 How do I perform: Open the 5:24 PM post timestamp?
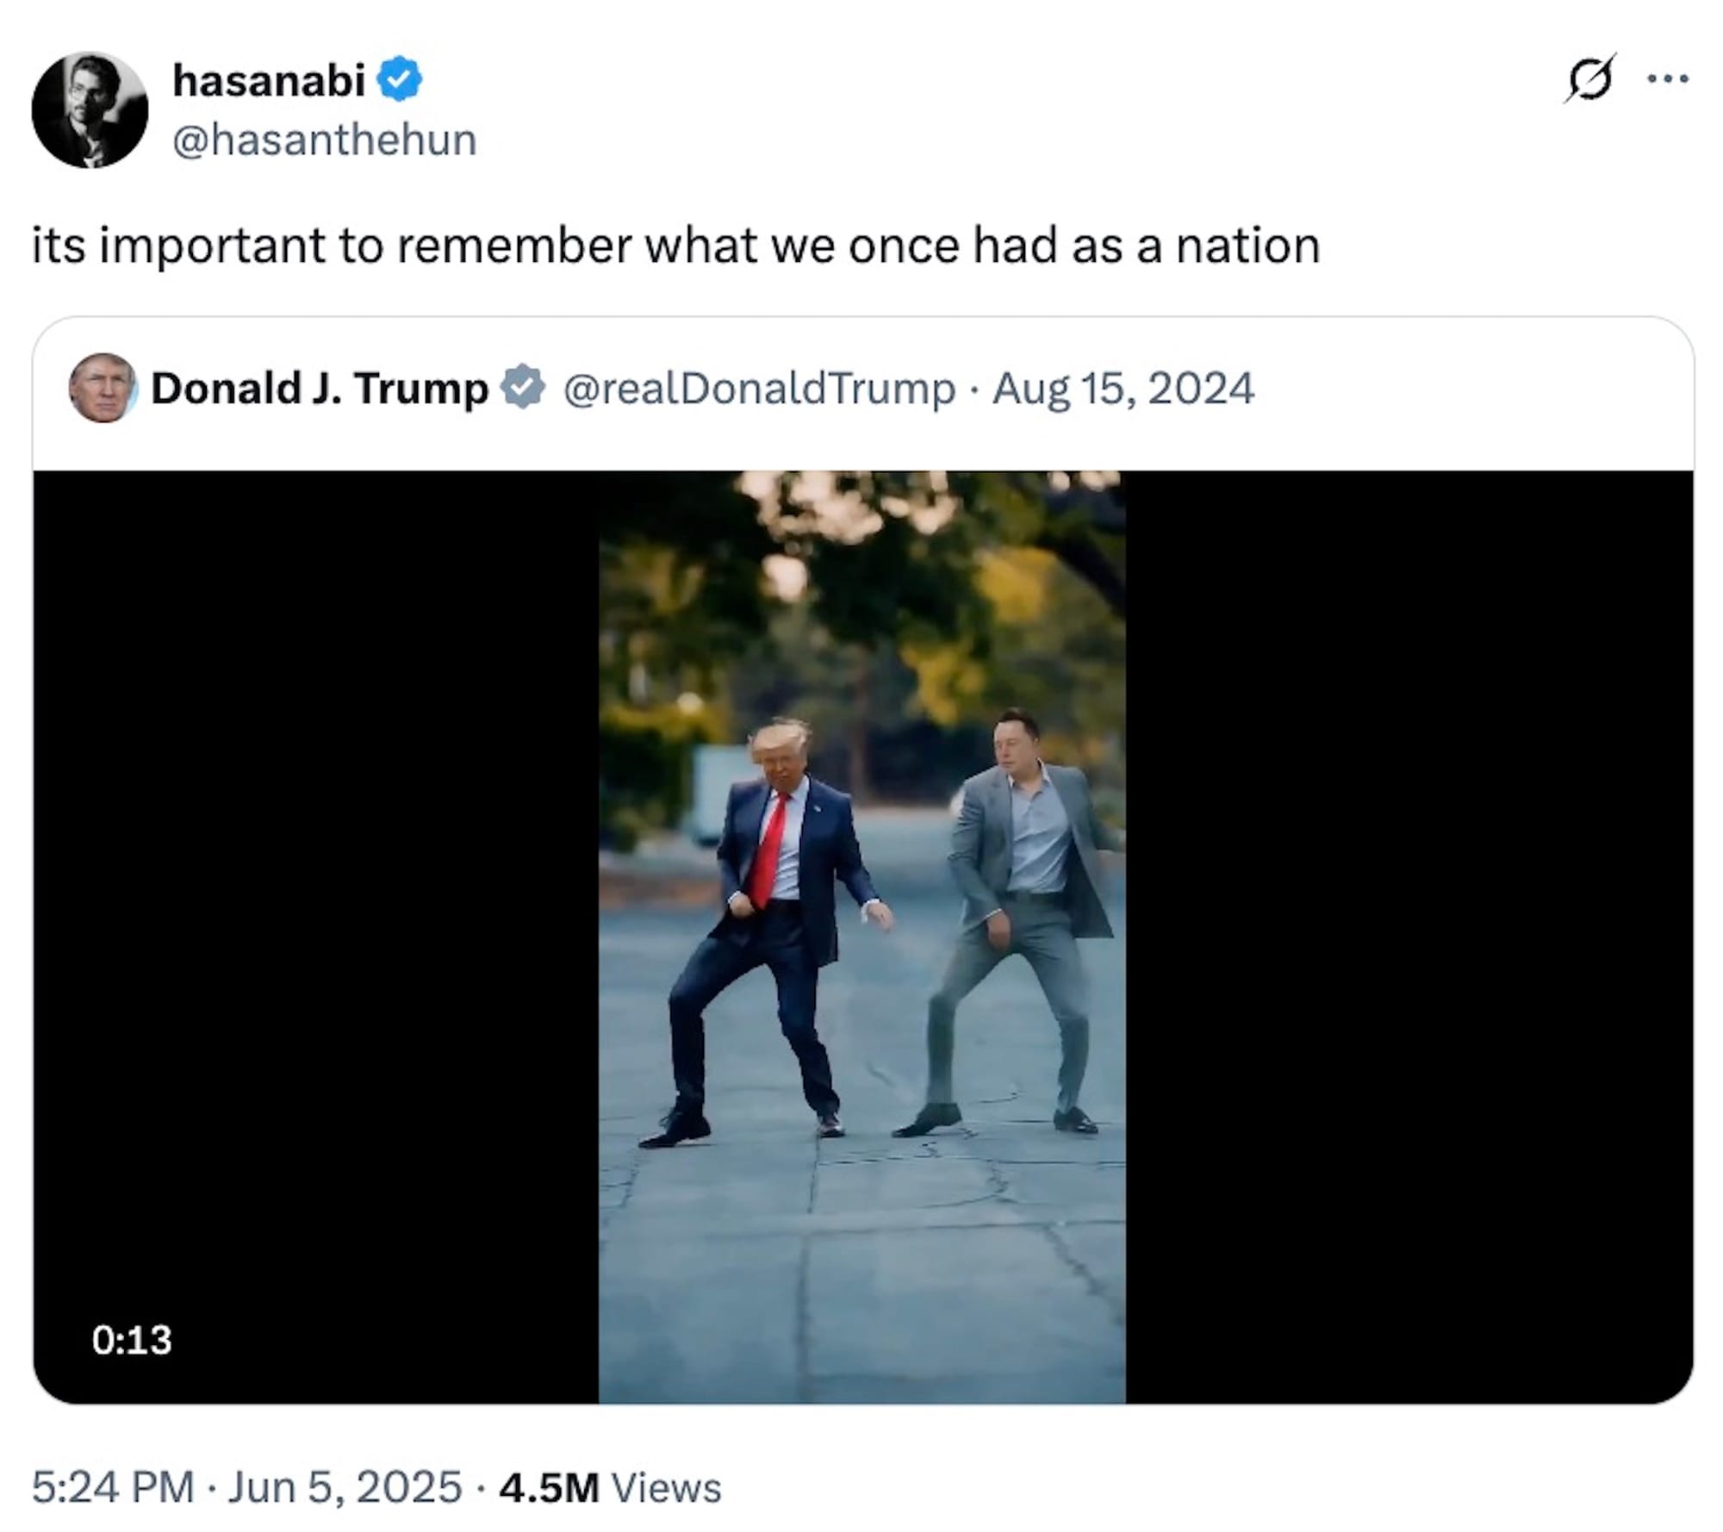point(113,1488)
